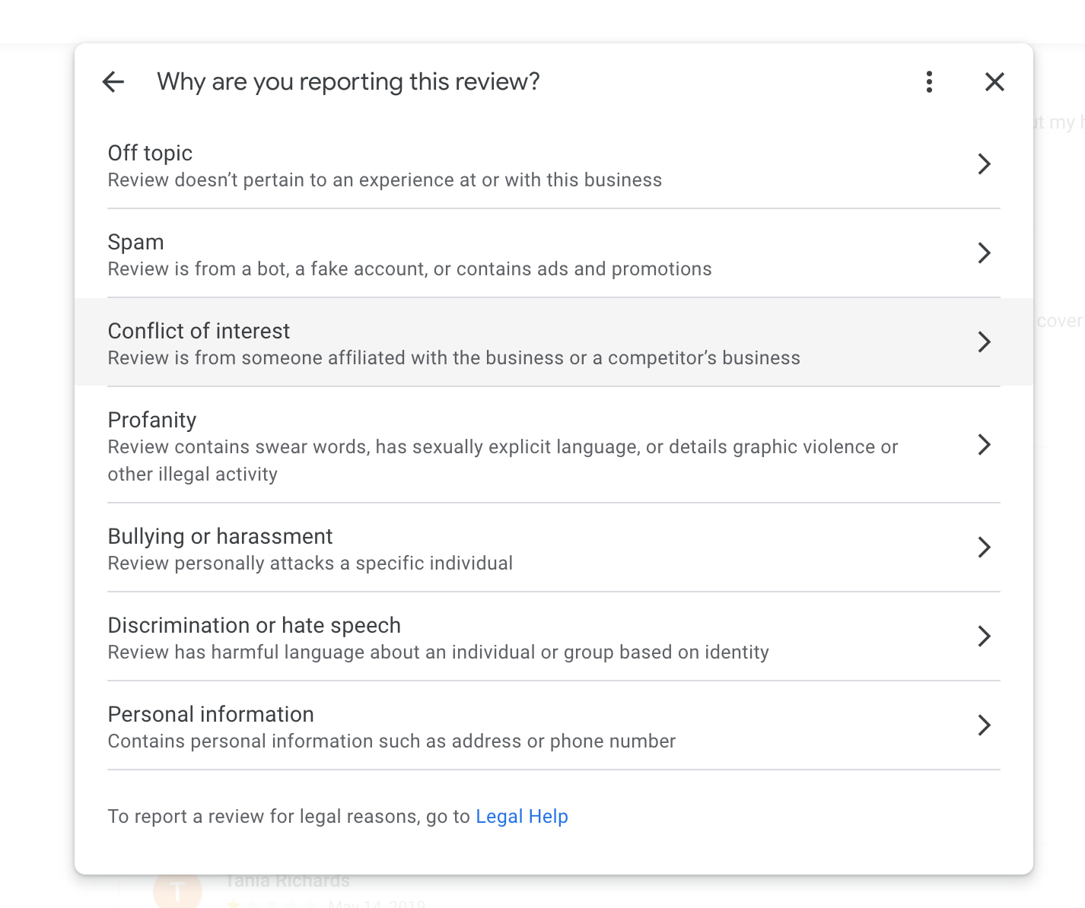Click the chevron beside Bullying or harassment
The height and width of the screenshot is (908, 1085).
(985, 547)
